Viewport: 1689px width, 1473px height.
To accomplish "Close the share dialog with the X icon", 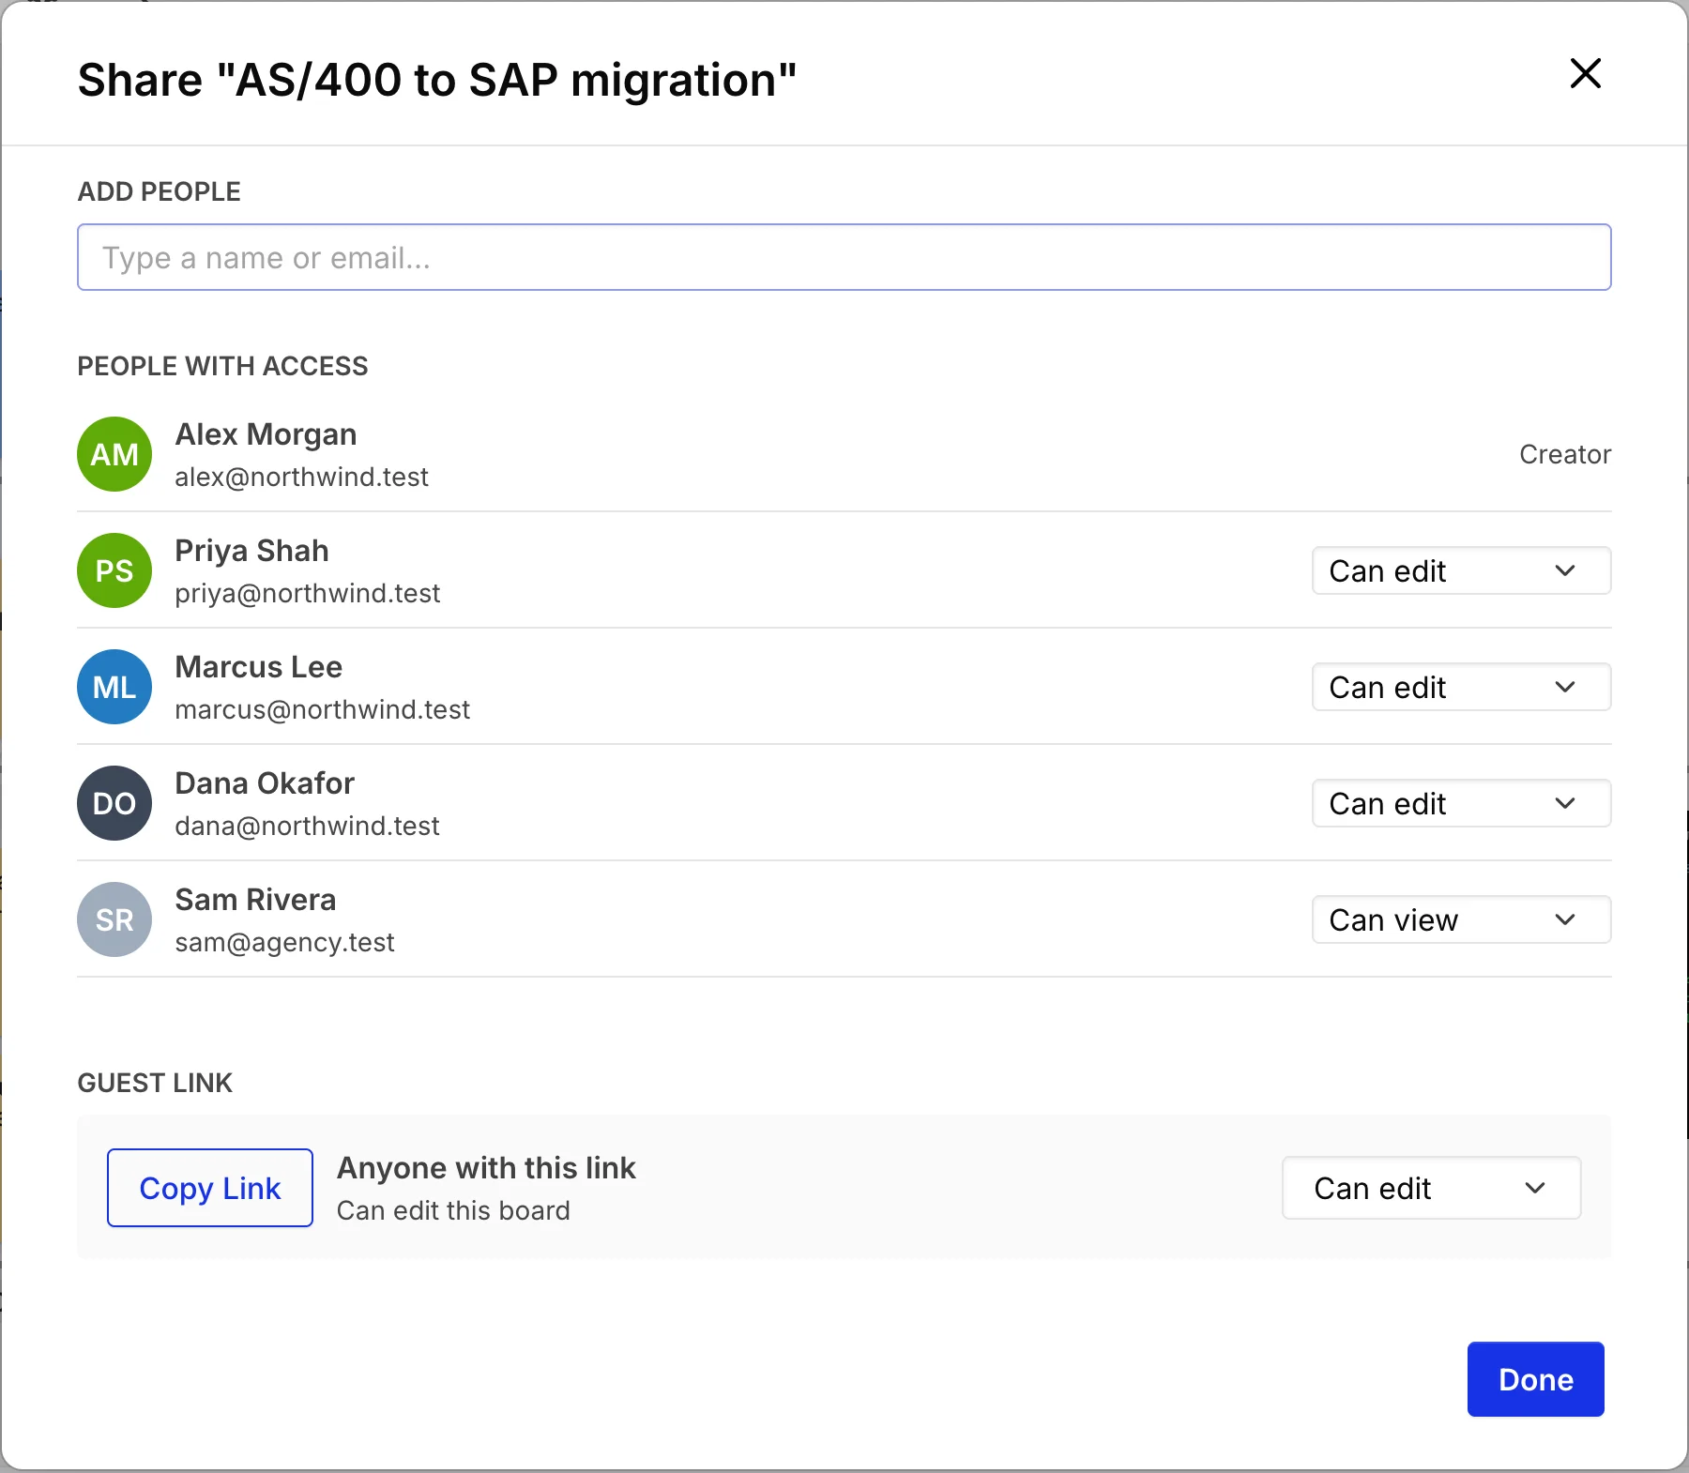I will (1585, 73).
